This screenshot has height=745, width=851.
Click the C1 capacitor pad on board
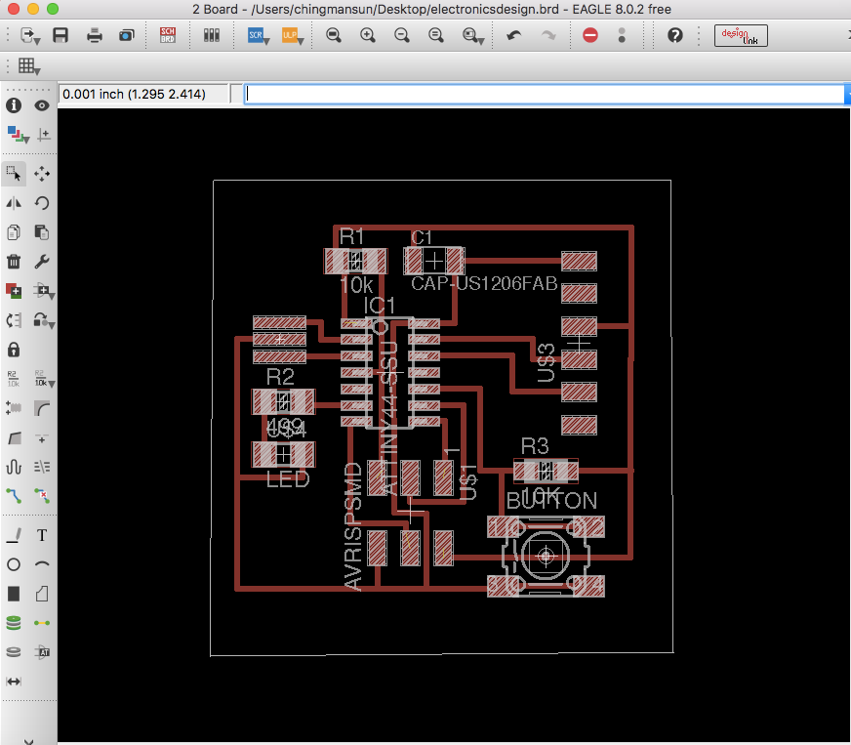pos(433,261)
